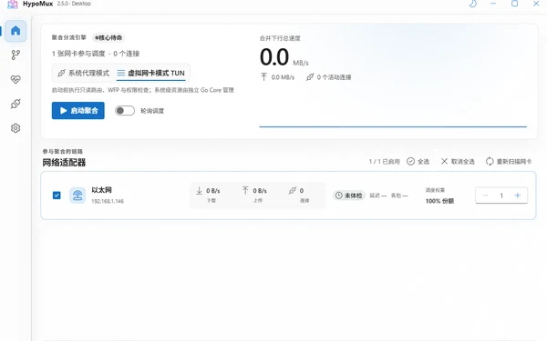This screenshot has width=547, height=341.
Task: Click the 100% 份额 weight label
Action: [x=439, y=201]
